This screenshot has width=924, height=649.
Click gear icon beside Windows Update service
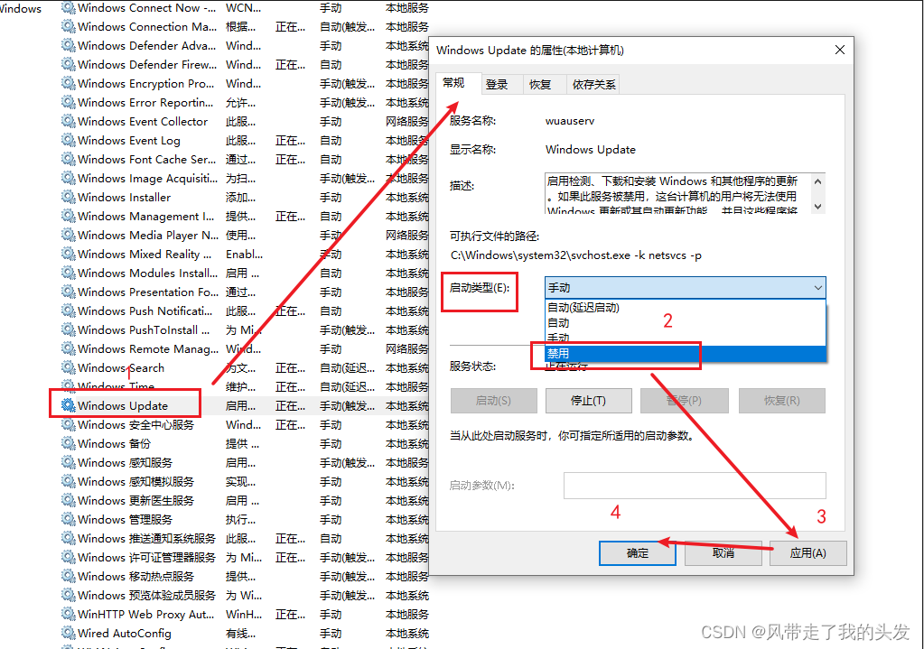tap(69, 405)
